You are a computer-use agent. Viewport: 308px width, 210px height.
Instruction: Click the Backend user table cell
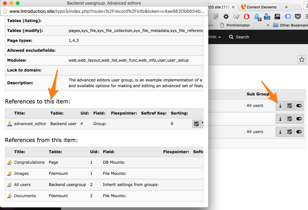(x=63, y=124)
